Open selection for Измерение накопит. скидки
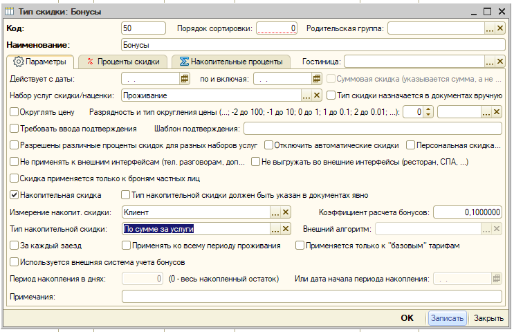The image size is (514, 332). point(275,212)
